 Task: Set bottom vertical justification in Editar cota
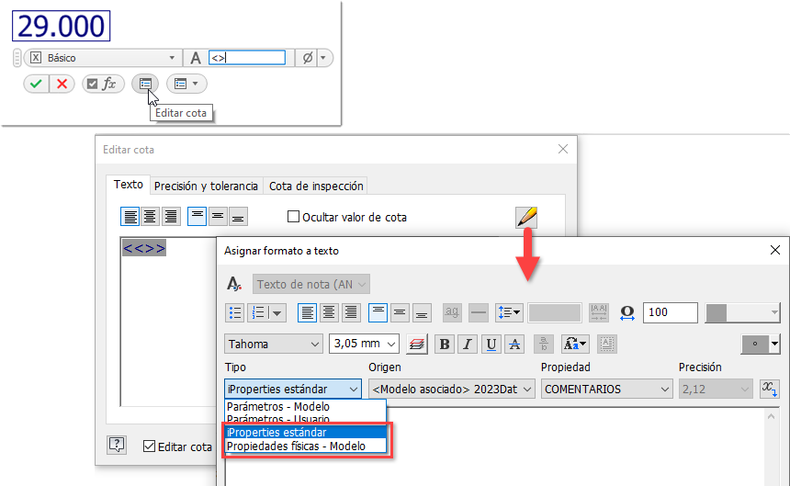click(238, 217)
